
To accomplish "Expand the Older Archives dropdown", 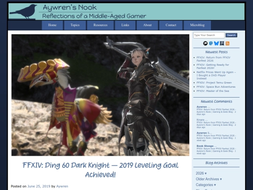I will [208, 179].
